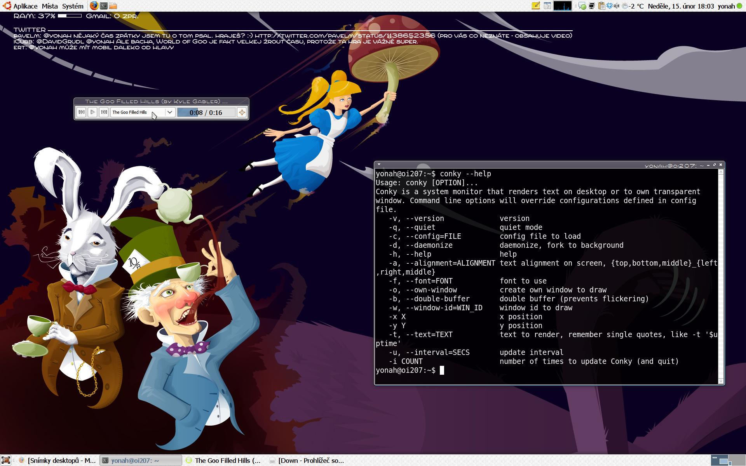Click the --alignment=ALIGNMENT option text
The image size is (746, 466).
point(451,263)
